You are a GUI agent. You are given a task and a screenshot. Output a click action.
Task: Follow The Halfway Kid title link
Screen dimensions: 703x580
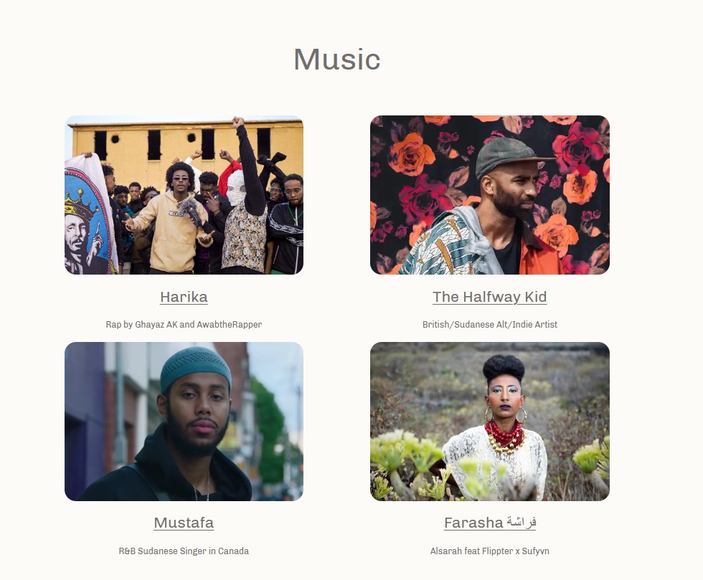(489, 297)
